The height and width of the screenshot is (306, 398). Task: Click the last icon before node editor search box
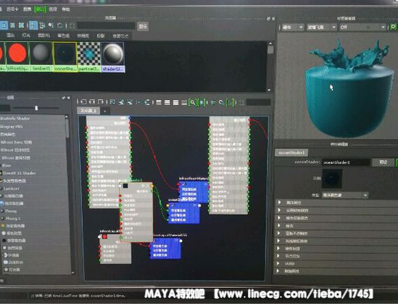pos(241,102)
